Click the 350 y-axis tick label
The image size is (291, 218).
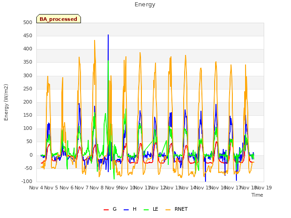tap(28, 62)
